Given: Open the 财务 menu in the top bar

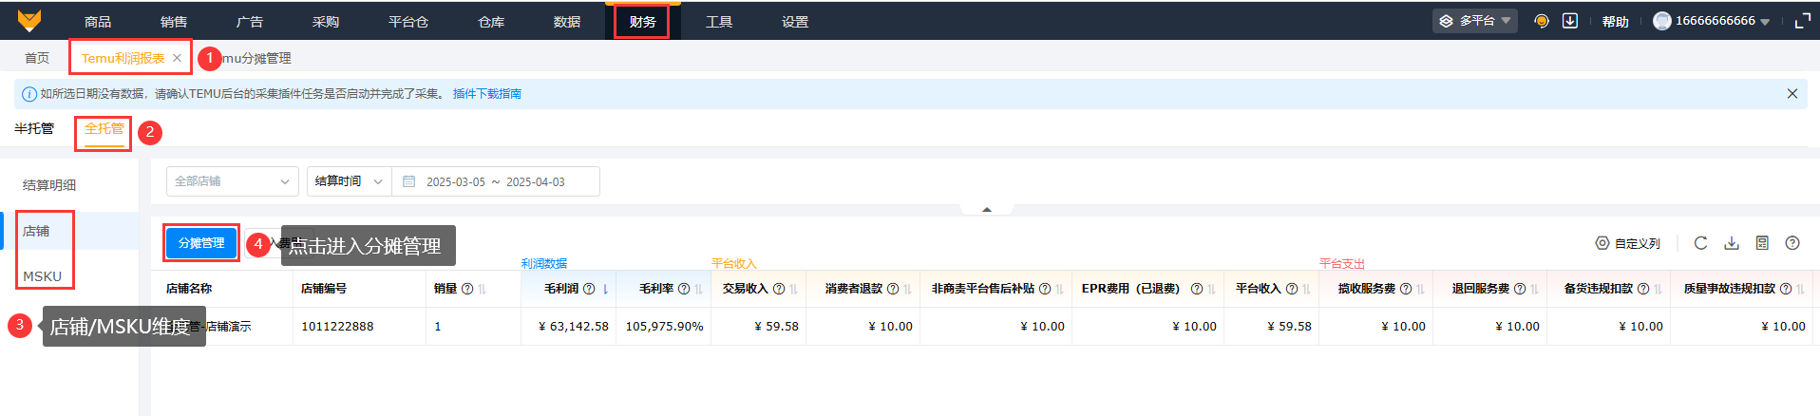Looking at the screenshot, I should tap(642, 22).
